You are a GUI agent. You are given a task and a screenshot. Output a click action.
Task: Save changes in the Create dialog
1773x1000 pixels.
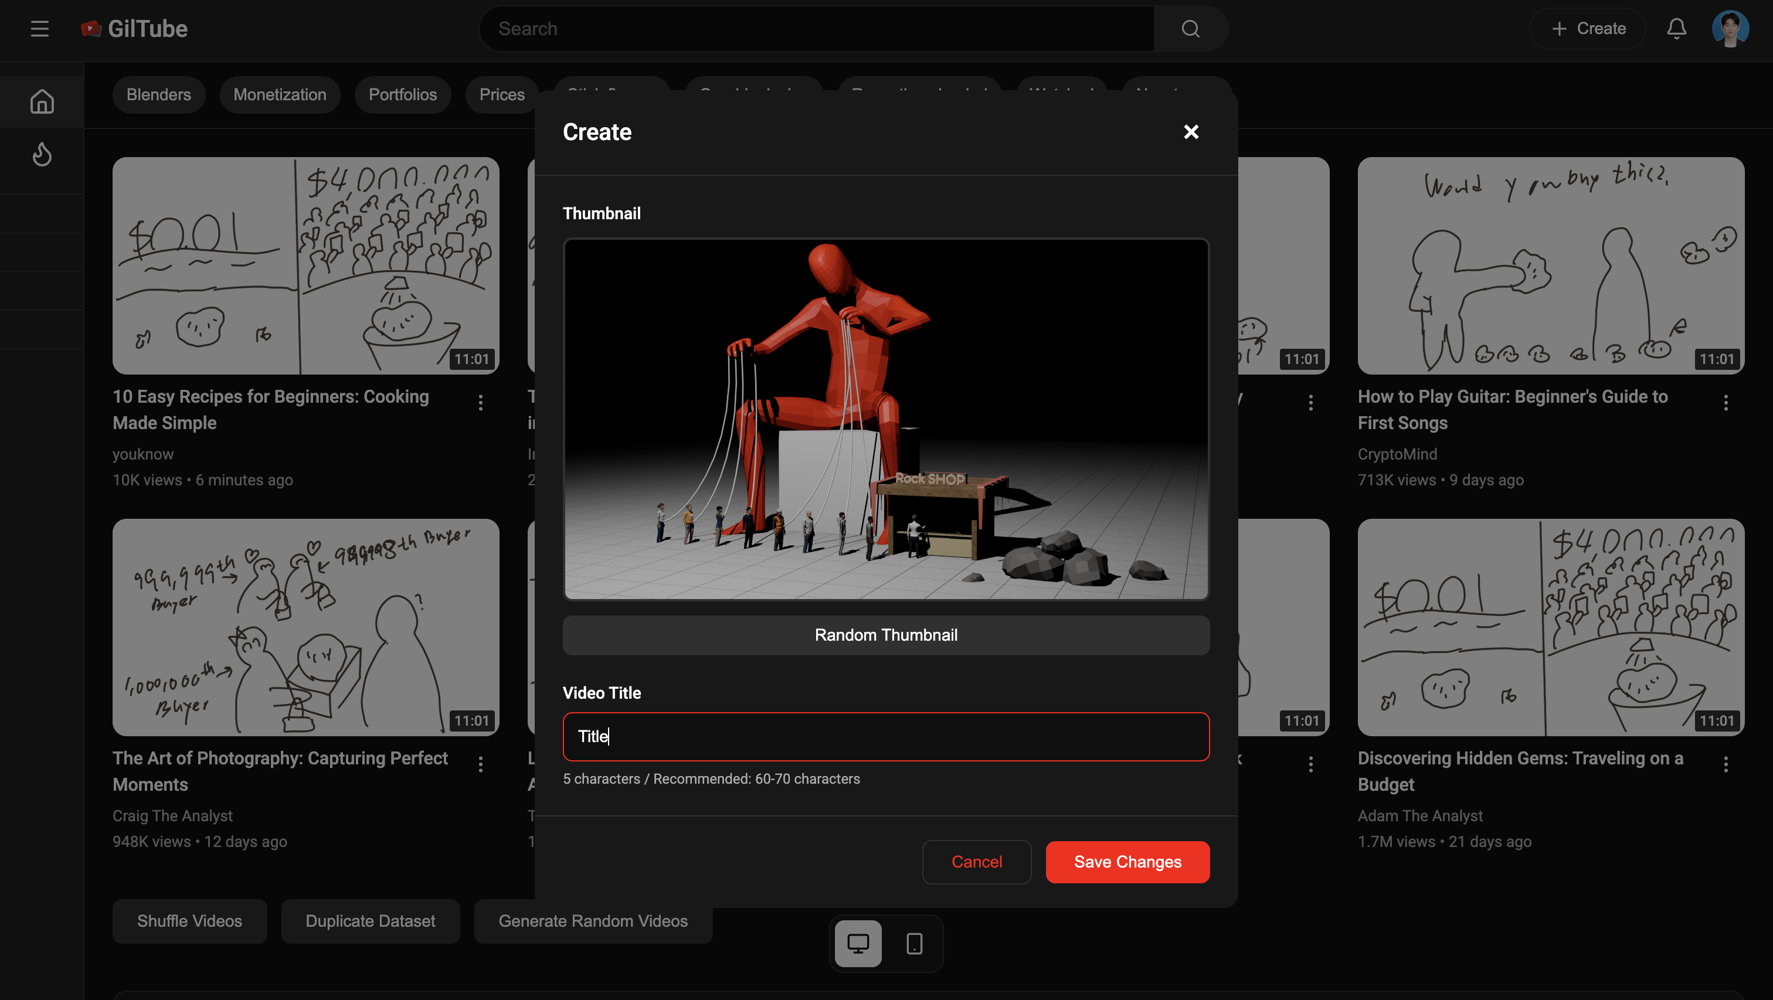click(x=1127, y=862)
